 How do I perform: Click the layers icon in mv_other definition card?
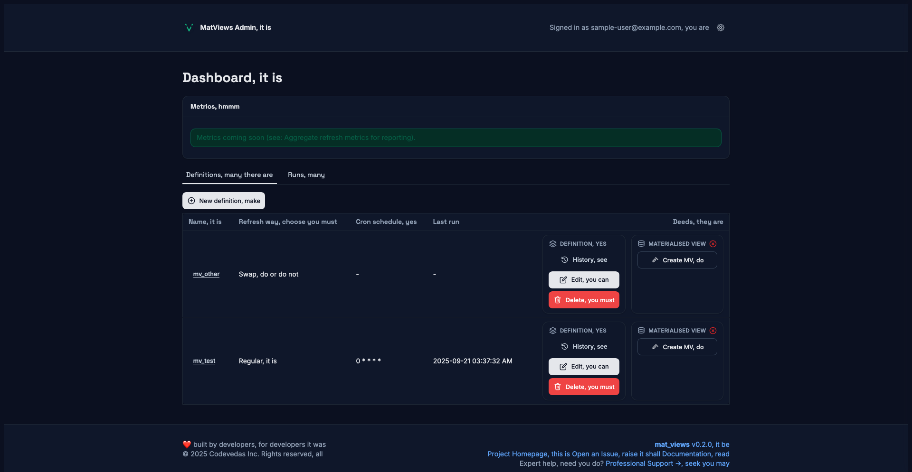coord(553,244)
